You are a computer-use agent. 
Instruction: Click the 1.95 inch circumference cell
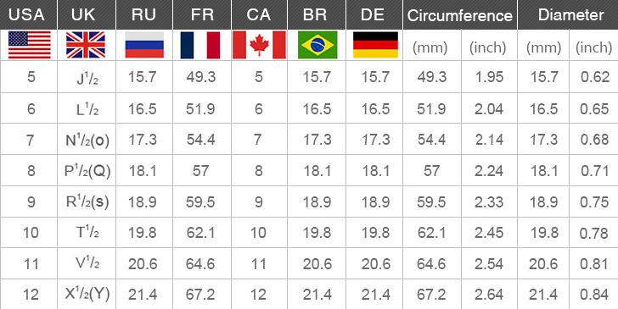(x=489, y=77)
